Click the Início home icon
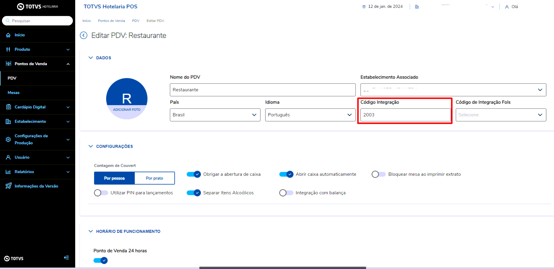554x269 pixels. click(x=8, y=35)
